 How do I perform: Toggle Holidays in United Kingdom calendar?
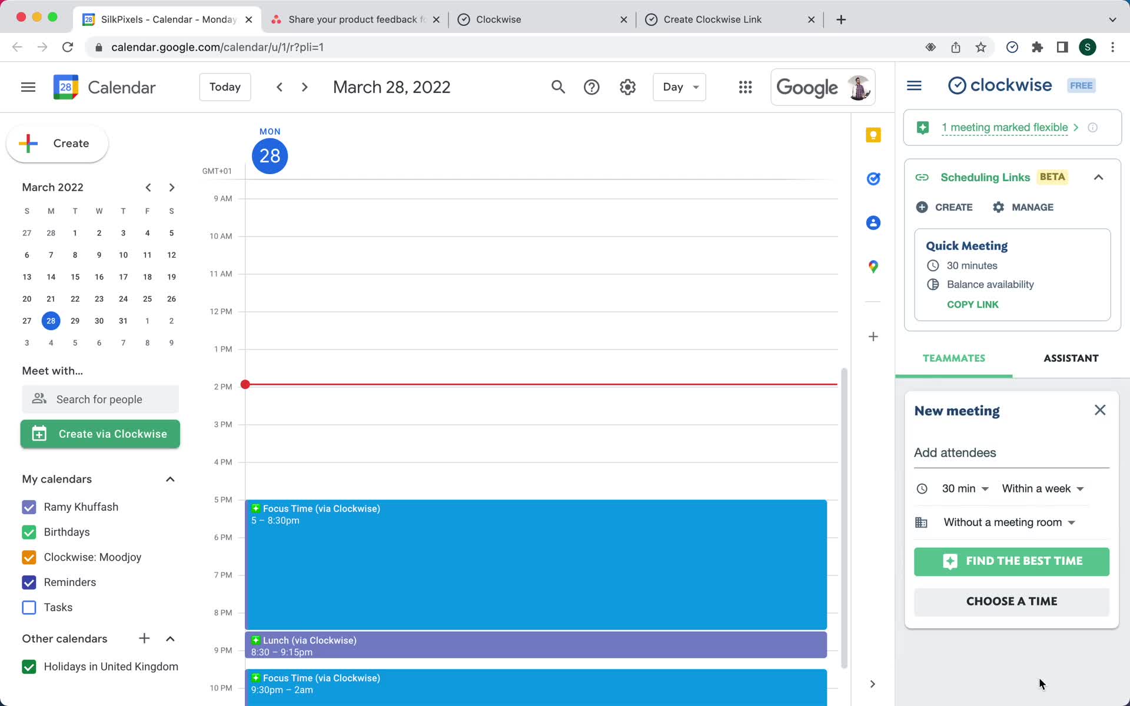click(28, 666)
